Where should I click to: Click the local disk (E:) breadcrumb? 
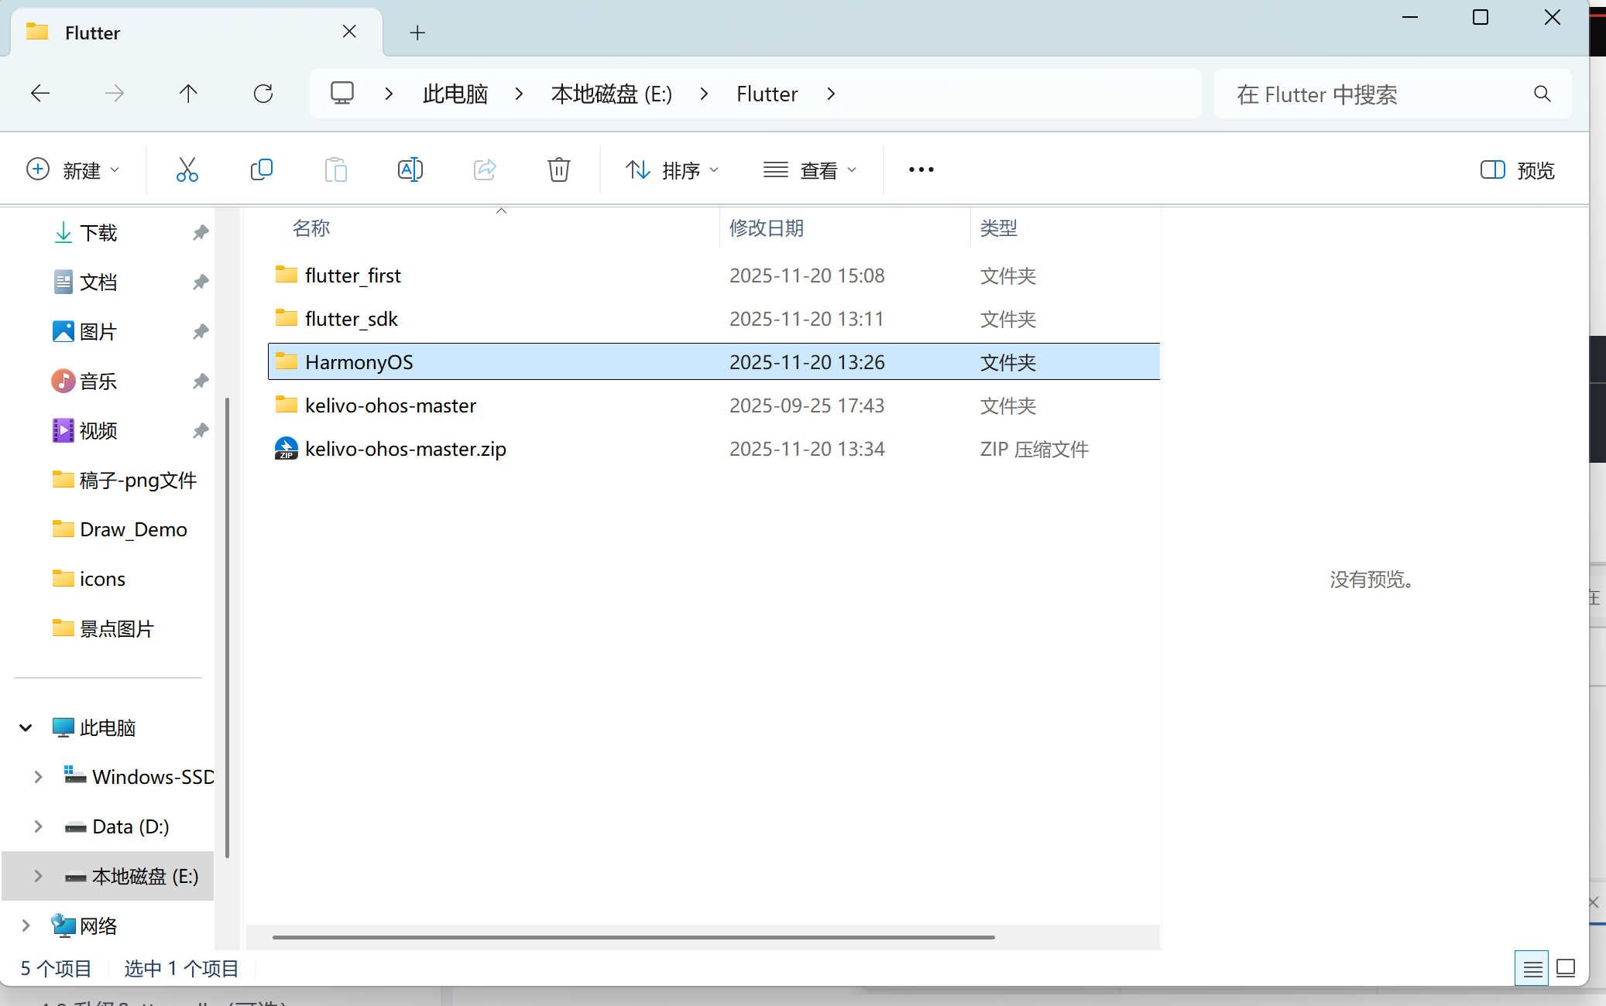[611, 94]
